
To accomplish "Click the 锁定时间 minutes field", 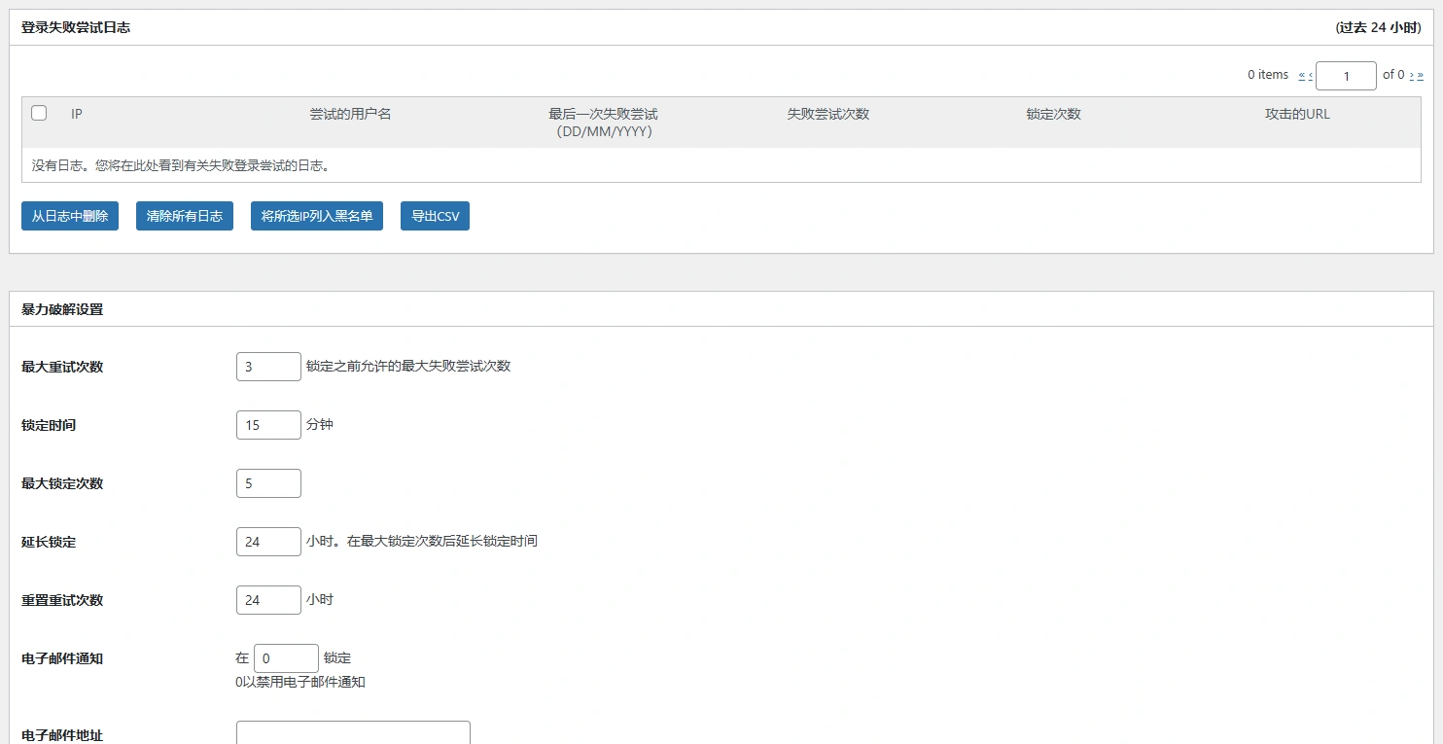I will click(268, 425).
